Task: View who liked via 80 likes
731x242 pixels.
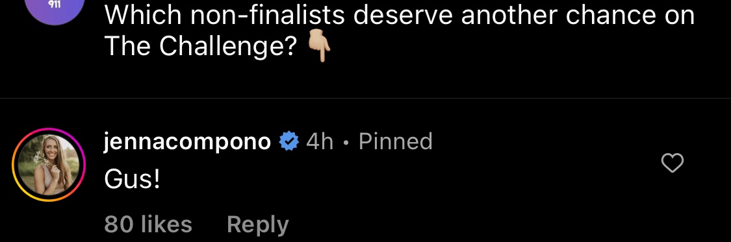Action: pyautogui.click(x=148, y=224)
